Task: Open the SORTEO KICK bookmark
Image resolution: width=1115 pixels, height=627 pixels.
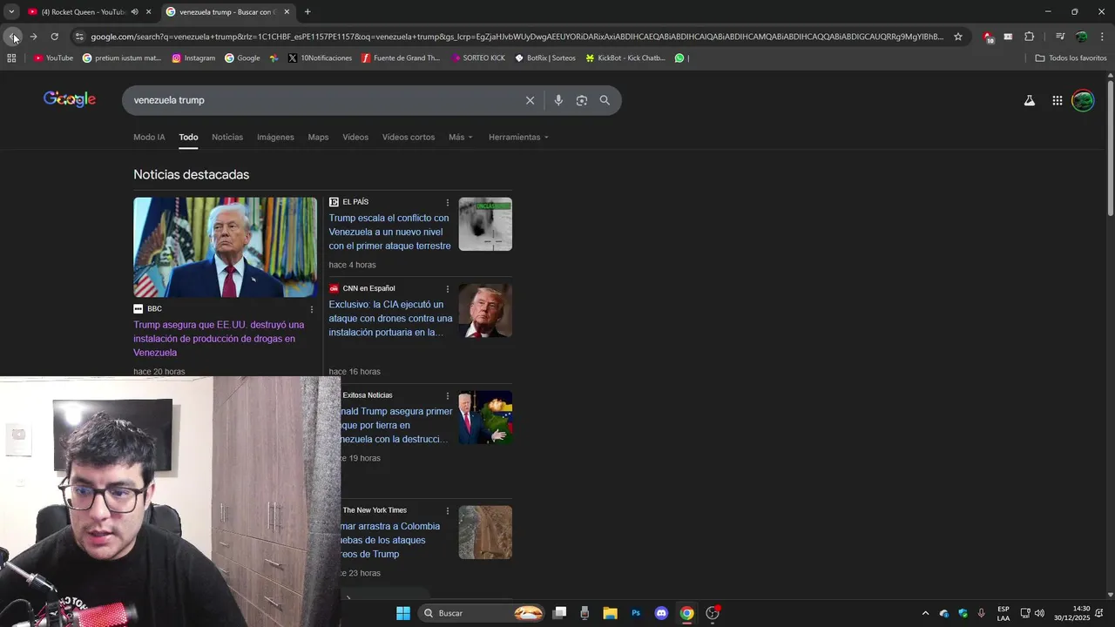Action: tap(478, 58)
